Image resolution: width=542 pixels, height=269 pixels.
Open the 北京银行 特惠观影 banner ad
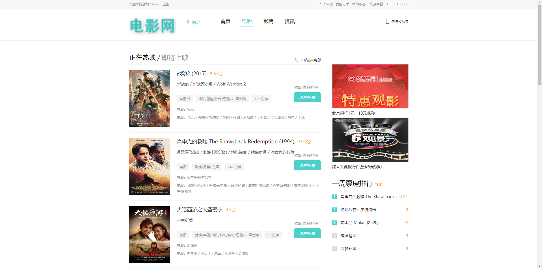point(370,86)
